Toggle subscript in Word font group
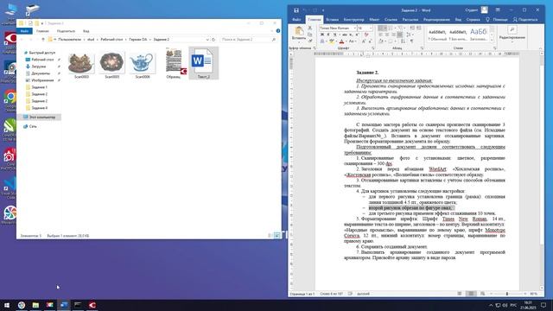The height and width of the screenshot is (311, 553). click(x=351, y=35)
